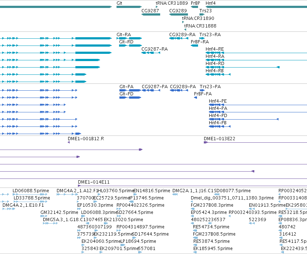Click the DME1-014E11 clone label
This screenshot has width=307, height=254.
point(93,182)
